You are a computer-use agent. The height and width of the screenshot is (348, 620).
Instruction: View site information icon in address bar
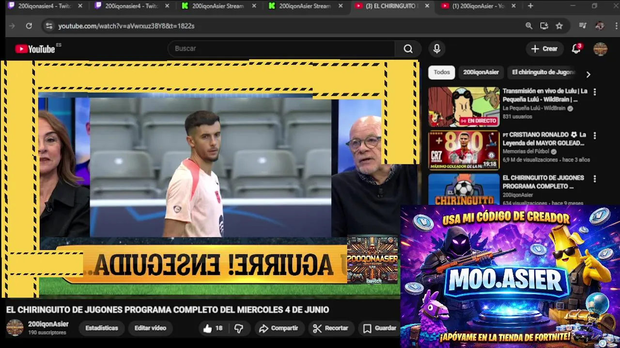(49, 26)
